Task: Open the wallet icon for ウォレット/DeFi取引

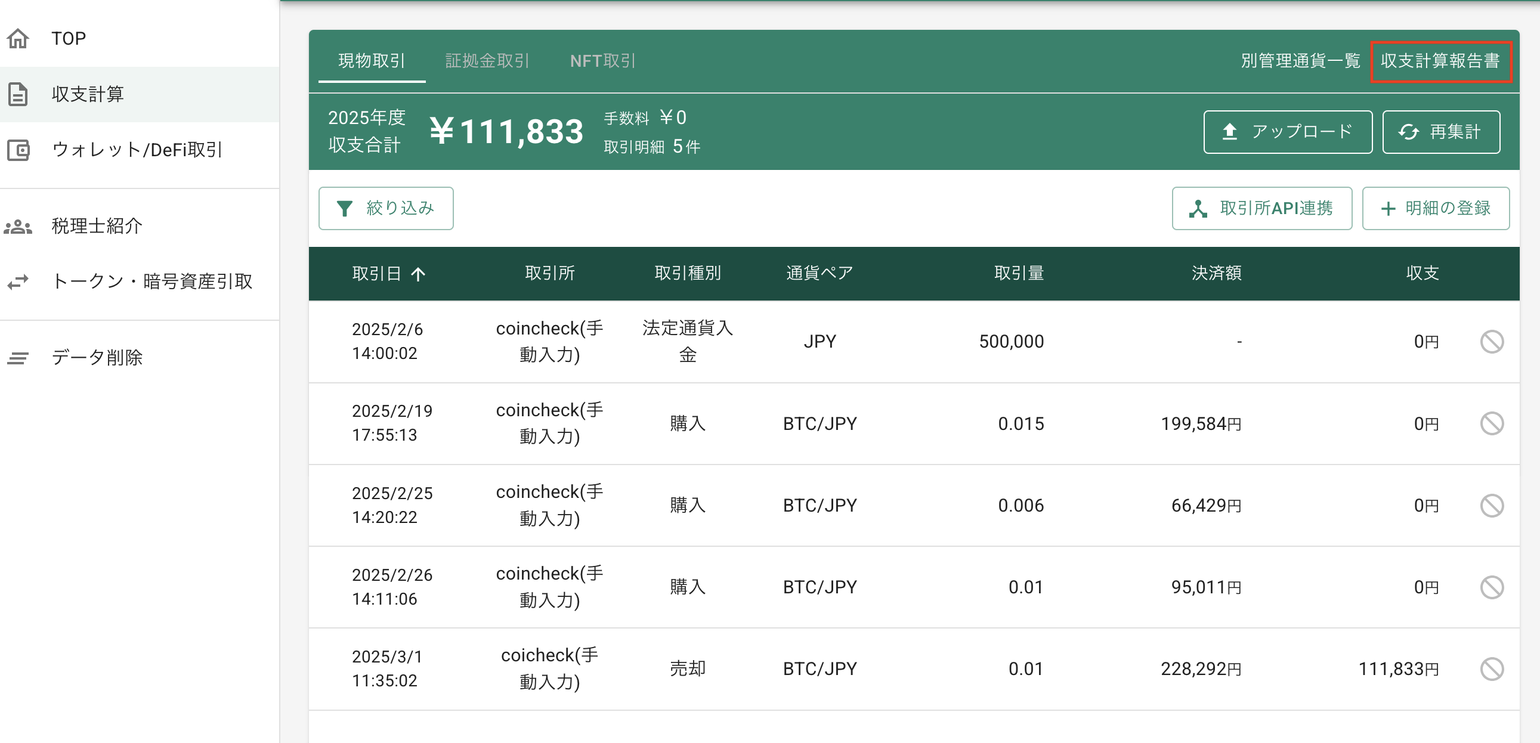Action: (x=18, y=150)
